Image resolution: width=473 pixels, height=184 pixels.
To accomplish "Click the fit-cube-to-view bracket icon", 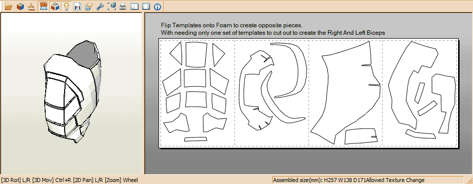I will pos(112,6).
